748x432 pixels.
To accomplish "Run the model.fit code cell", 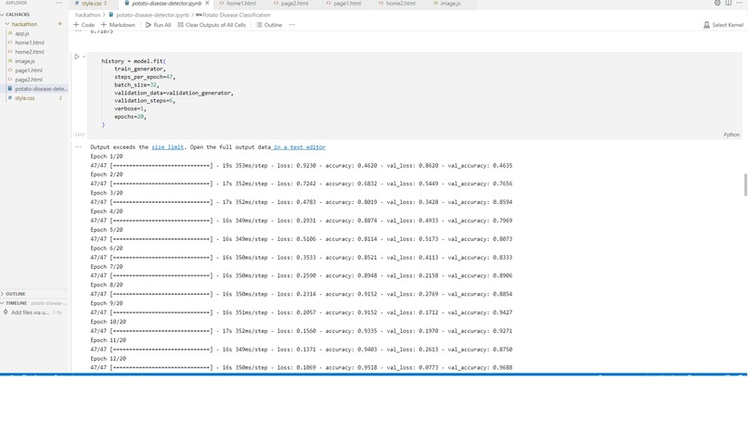I will pyautogui.click(x=76, y=57).
